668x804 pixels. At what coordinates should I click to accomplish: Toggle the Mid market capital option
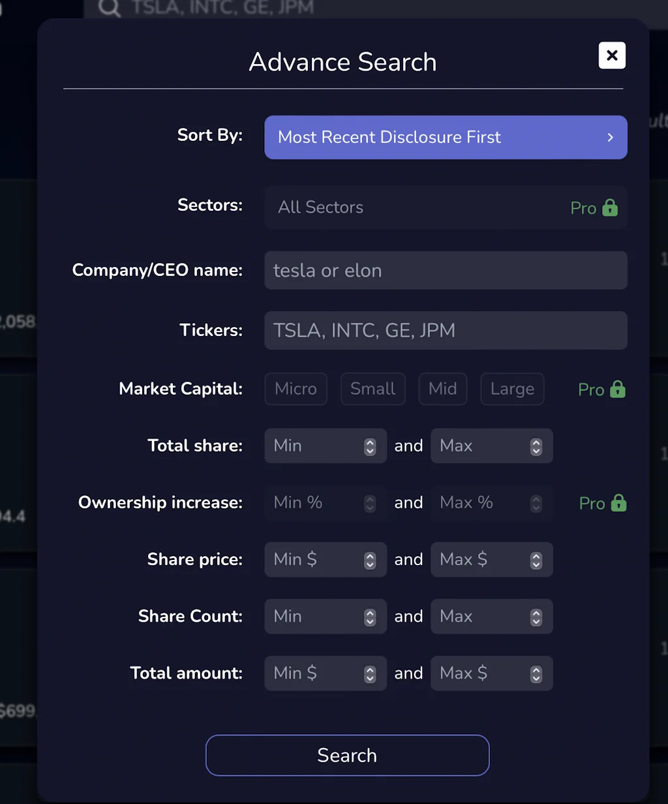[x=442, y=389]
